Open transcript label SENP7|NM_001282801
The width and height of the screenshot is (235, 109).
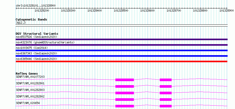pos(30,83)
